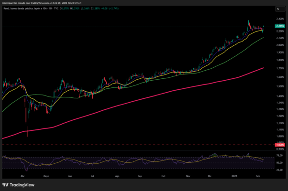Click the 75,00 level on RSI scale
This screenshot has height=191, width=288.
(279, 156)
